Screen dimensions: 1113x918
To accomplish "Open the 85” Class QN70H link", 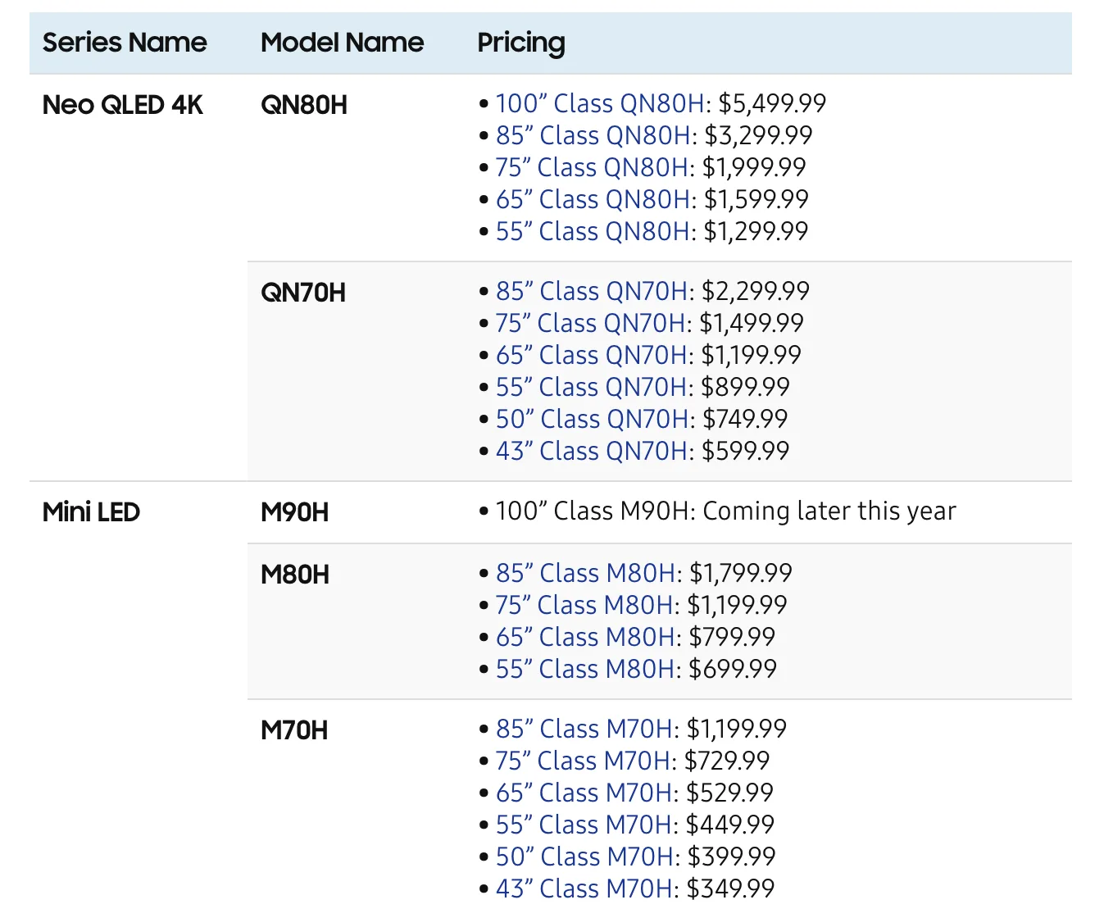I will (592, 292).
